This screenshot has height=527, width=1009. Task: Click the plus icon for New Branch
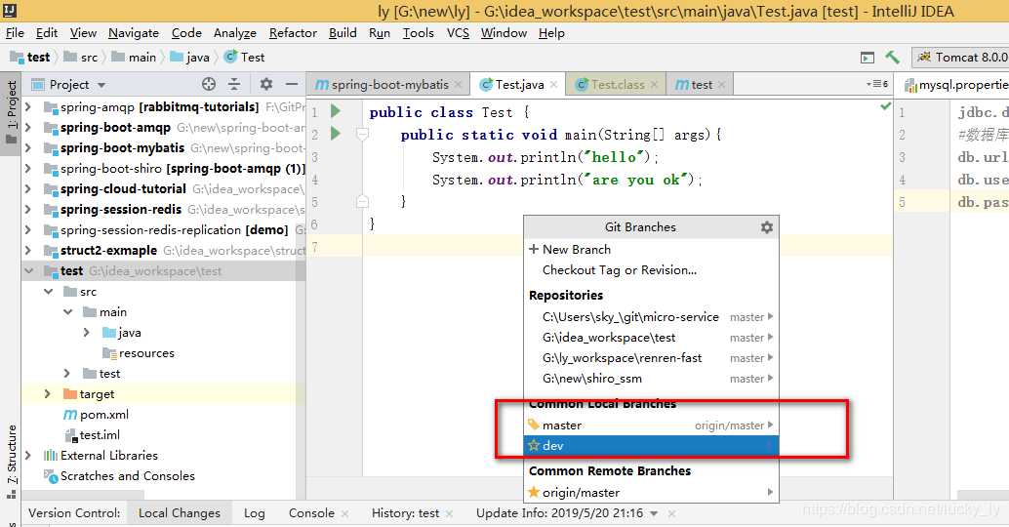(534, 249)
